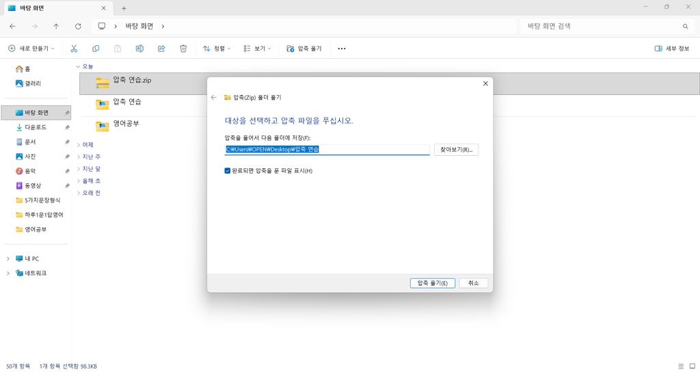This screenshot has height=372, width=700.
Task: Click the Rename icon in the toolbar
Action: coord(139,49)
